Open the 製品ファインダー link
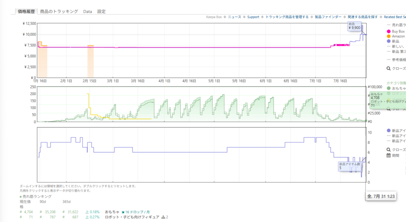The image size is (406, 222). tap(328, 17)
